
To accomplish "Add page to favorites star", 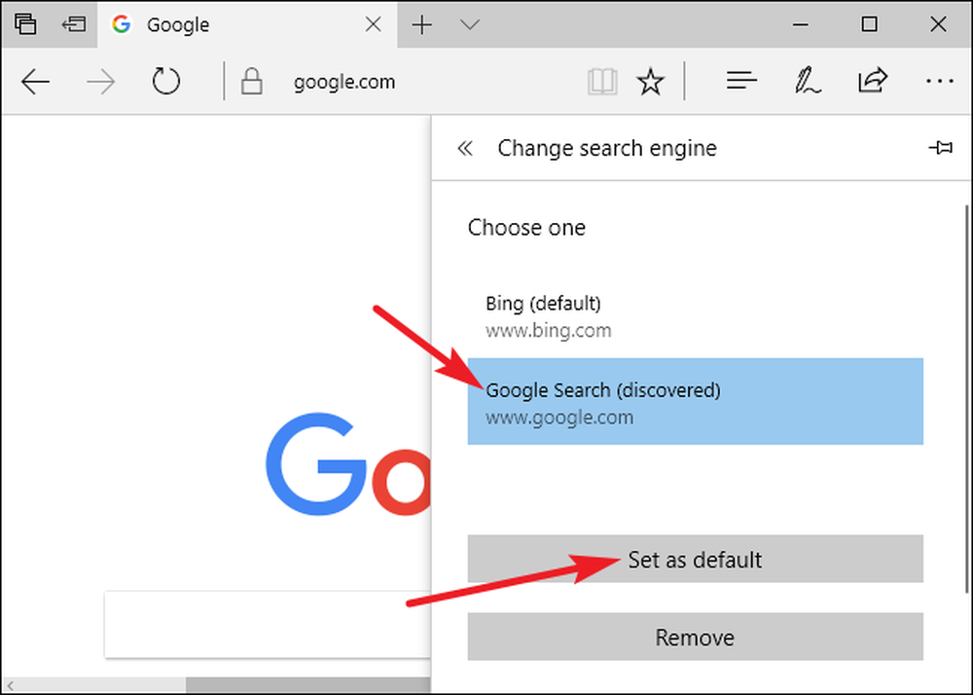I will click(650, 82).
